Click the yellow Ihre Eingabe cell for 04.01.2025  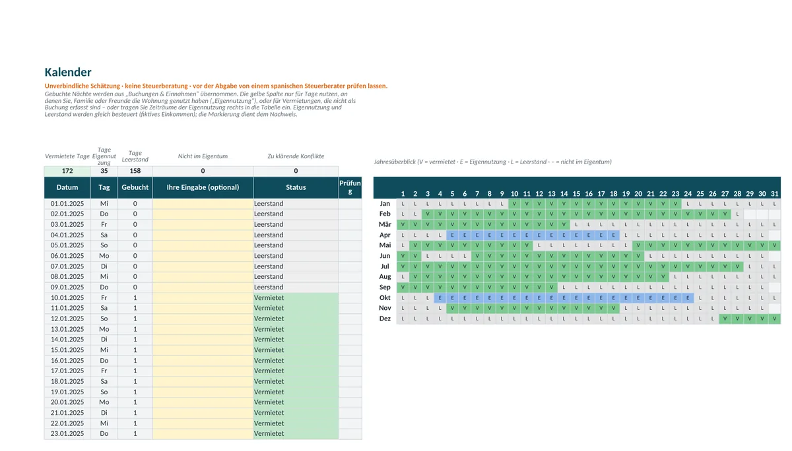pos(203,235)
